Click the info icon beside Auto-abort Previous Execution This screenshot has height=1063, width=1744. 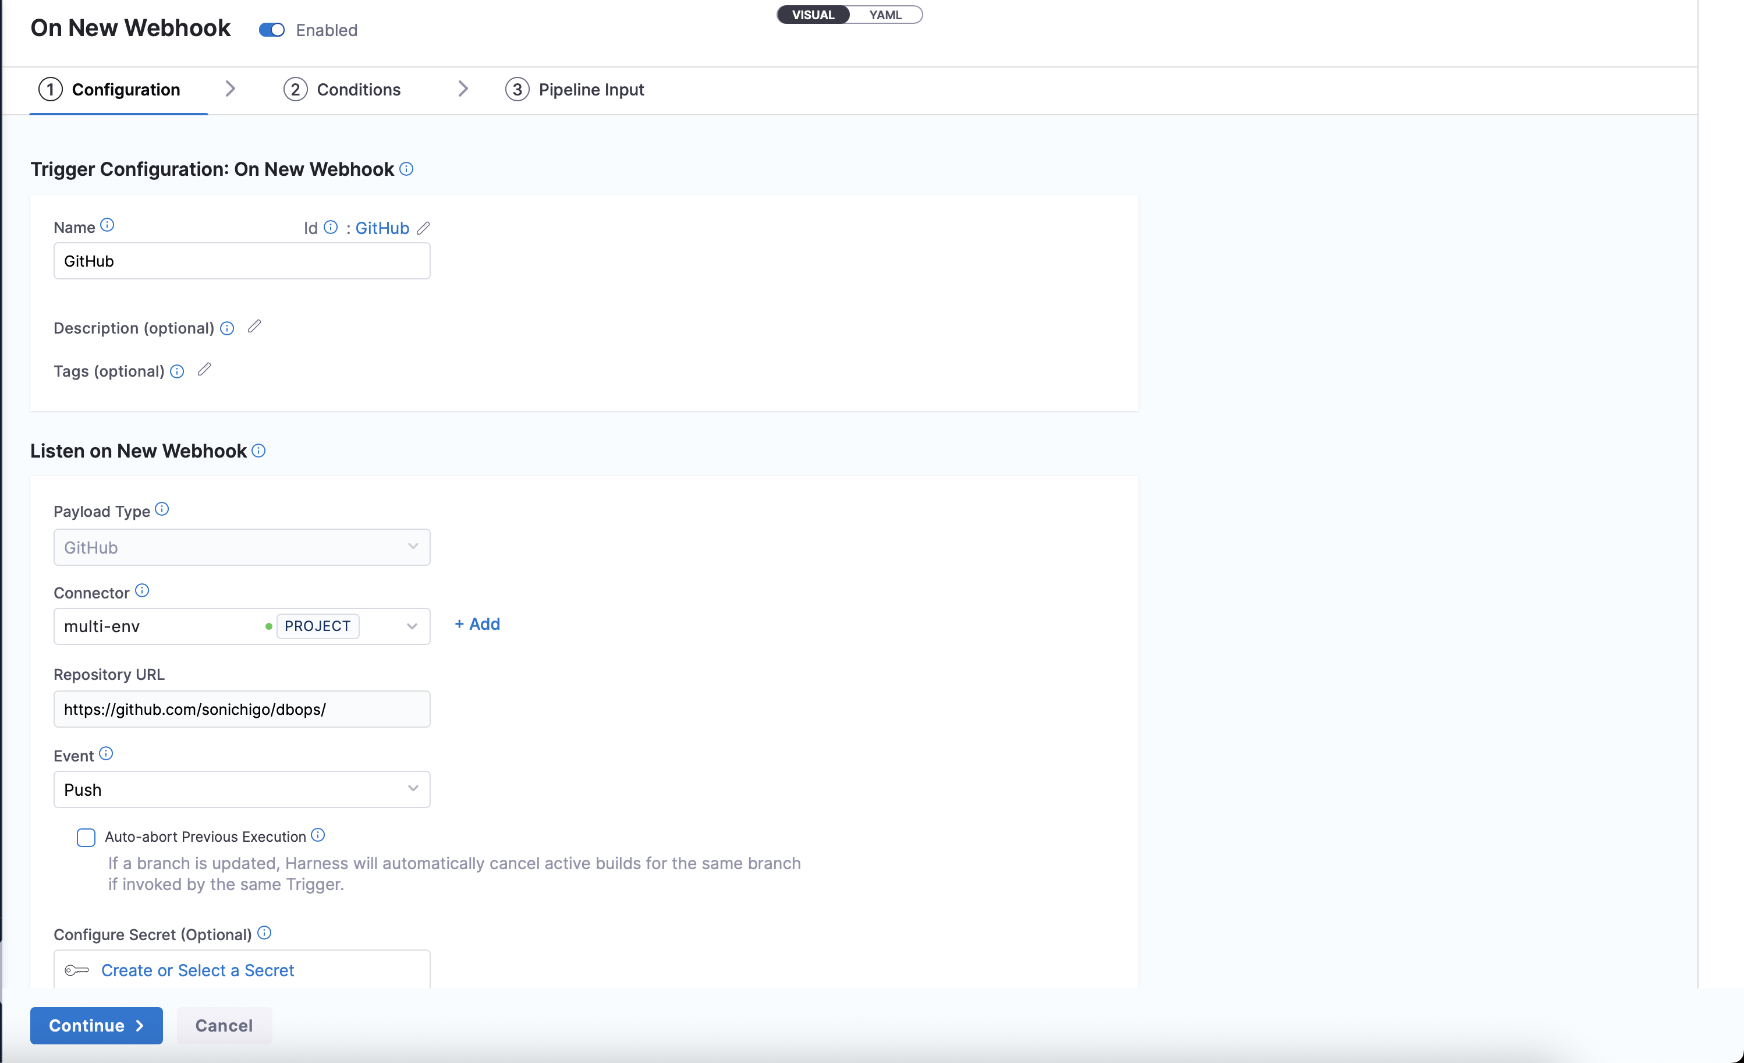318,835
